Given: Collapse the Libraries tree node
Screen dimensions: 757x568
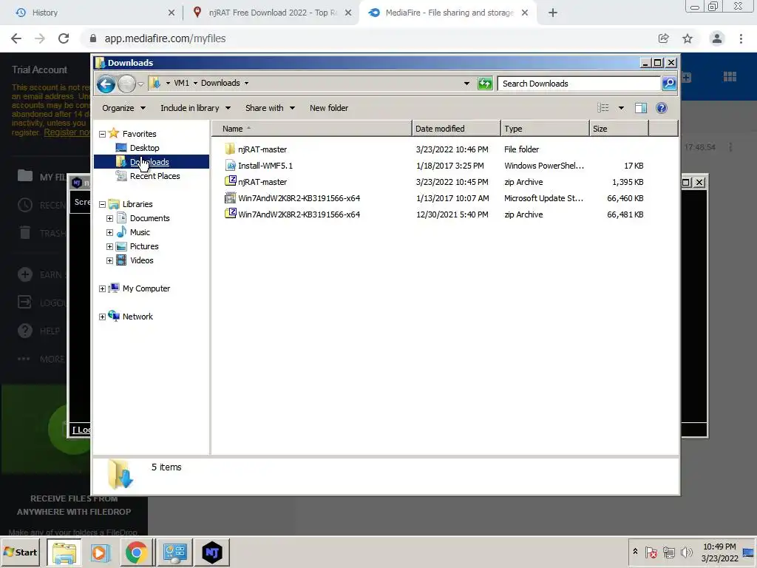Looking at the screenshot, I should [102, 204].
